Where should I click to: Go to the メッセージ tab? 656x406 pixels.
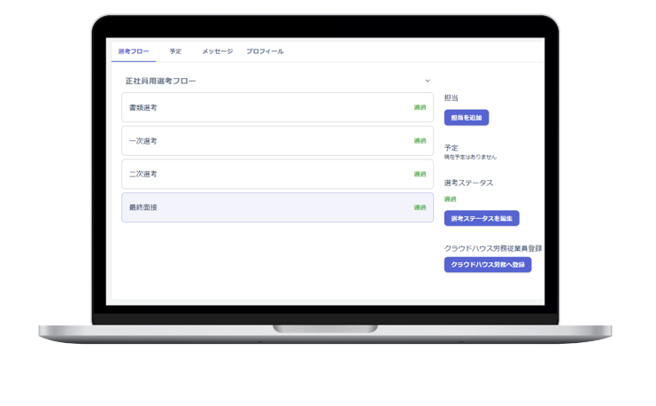[x=217, y=51]
